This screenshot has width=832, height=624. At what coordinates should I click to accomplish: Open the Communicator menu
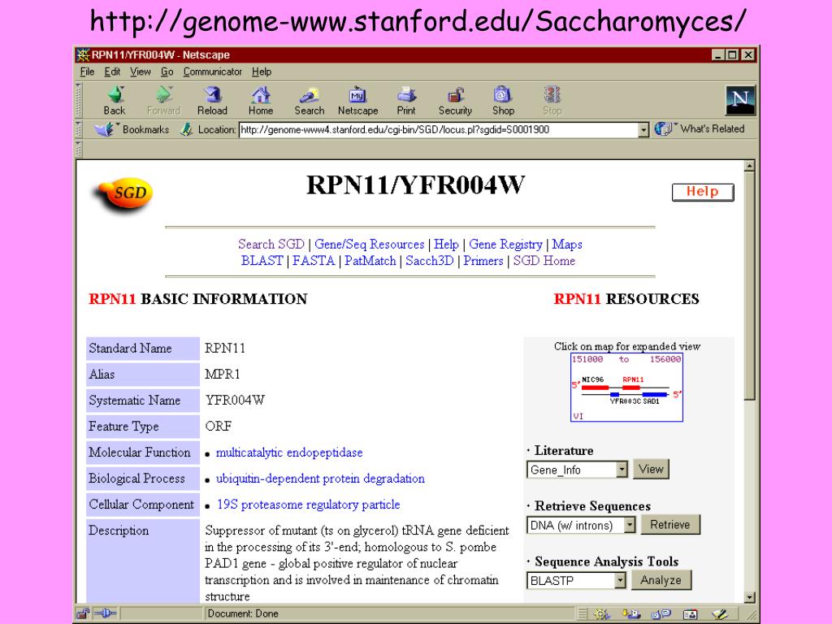[x=212, y=71]
